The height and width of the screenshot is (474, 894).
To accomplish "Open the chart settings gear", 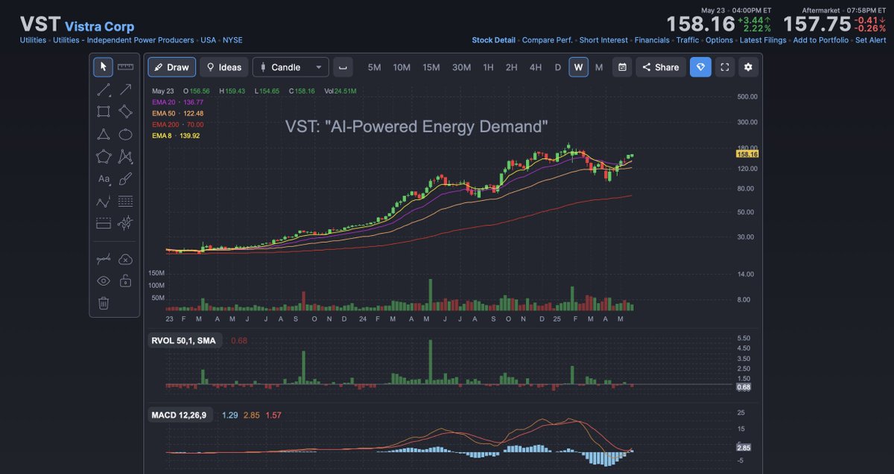I will tap(748, 67).
